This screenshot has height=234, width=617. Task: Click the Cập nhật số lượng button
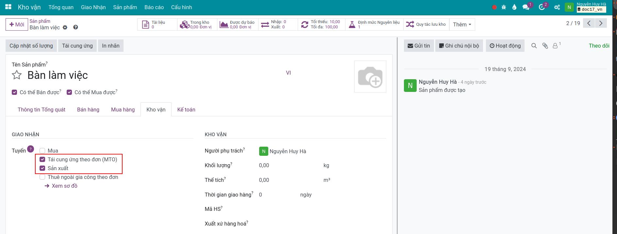pyautogui.click(x=31, y=46)
